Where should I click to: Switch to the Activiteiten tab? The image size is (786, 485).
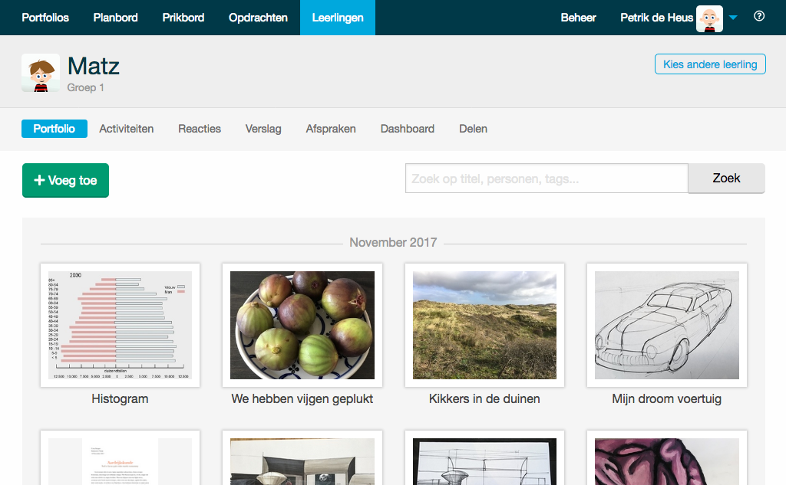127,129
